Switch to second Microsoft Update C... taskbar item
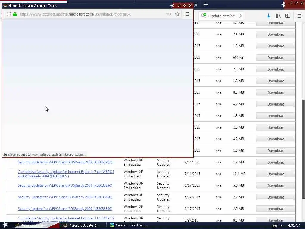Image resolution: width=305 pixels, height=229 pixels. point(83,225)
